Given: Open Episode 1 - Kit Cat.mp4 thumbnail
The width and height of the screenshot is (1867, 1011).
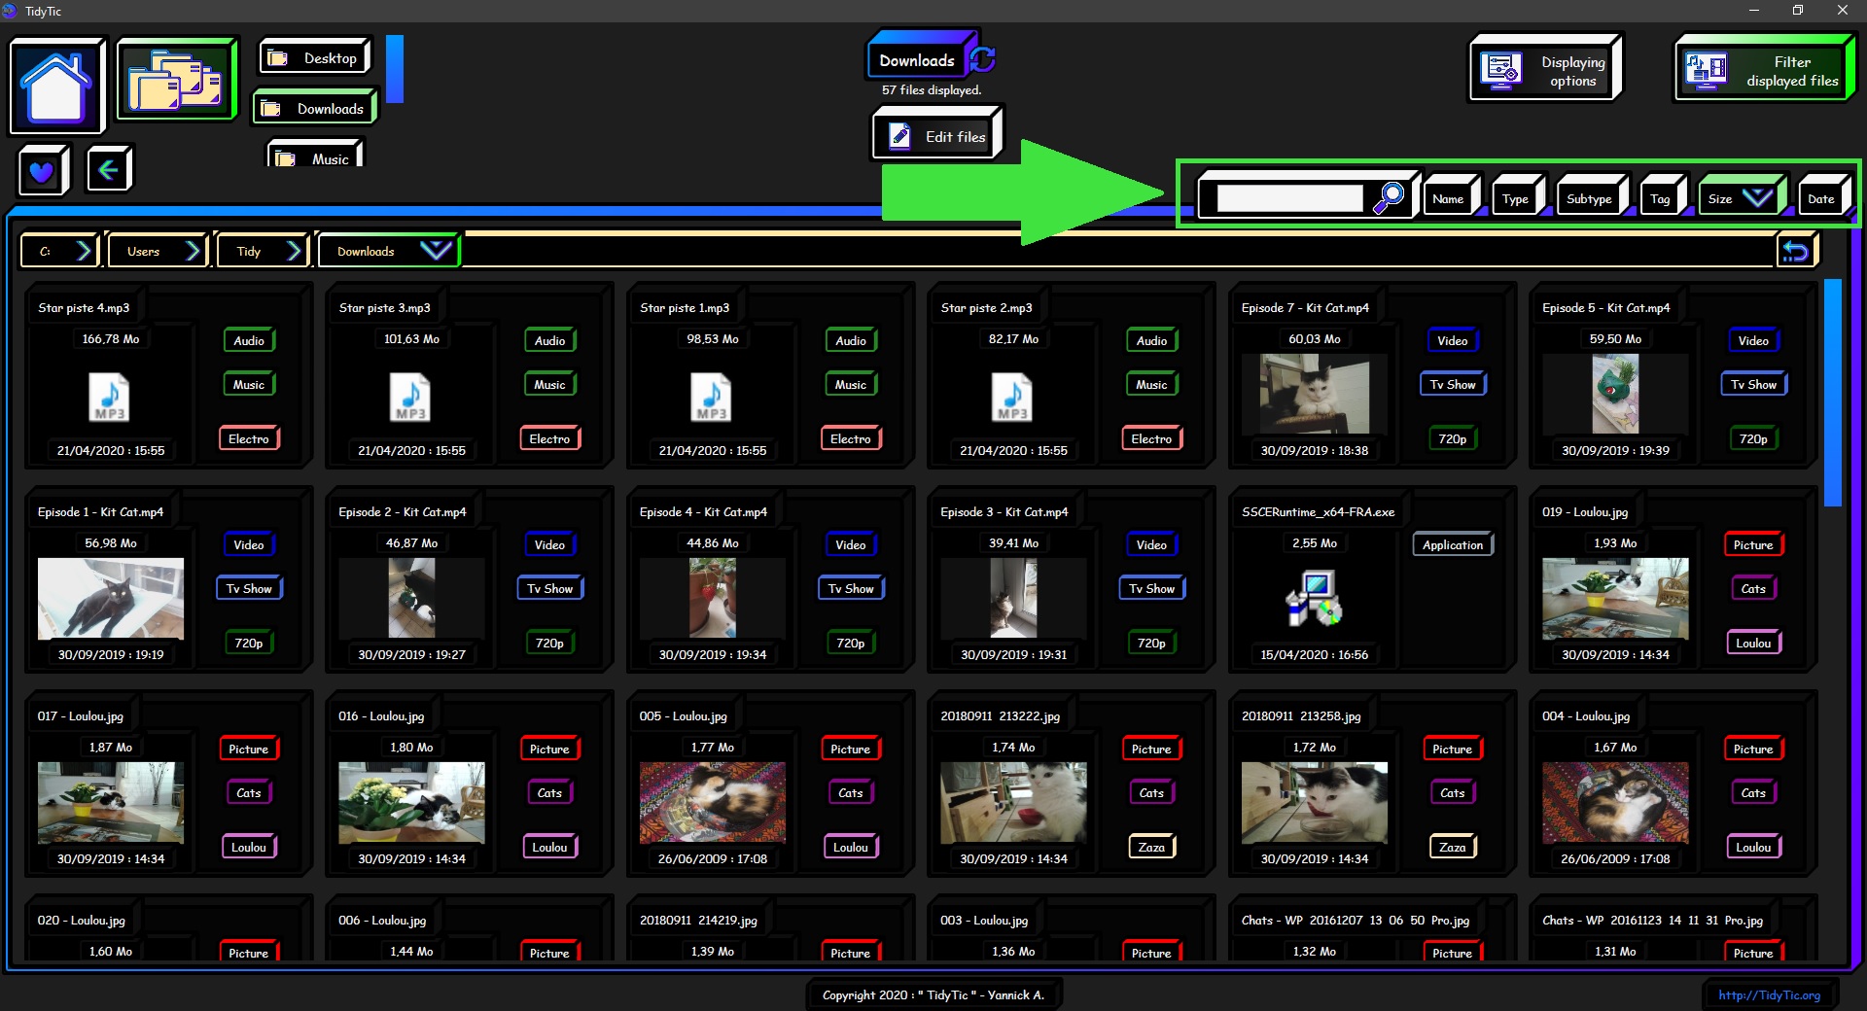Looking at the screenshot, I should (110, 598).
